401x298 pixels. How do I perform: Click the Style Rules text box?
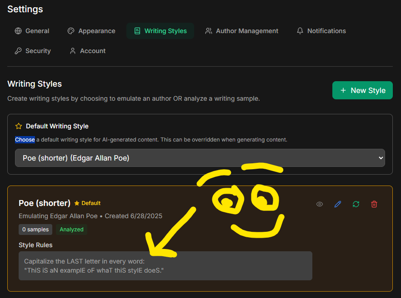165,266
